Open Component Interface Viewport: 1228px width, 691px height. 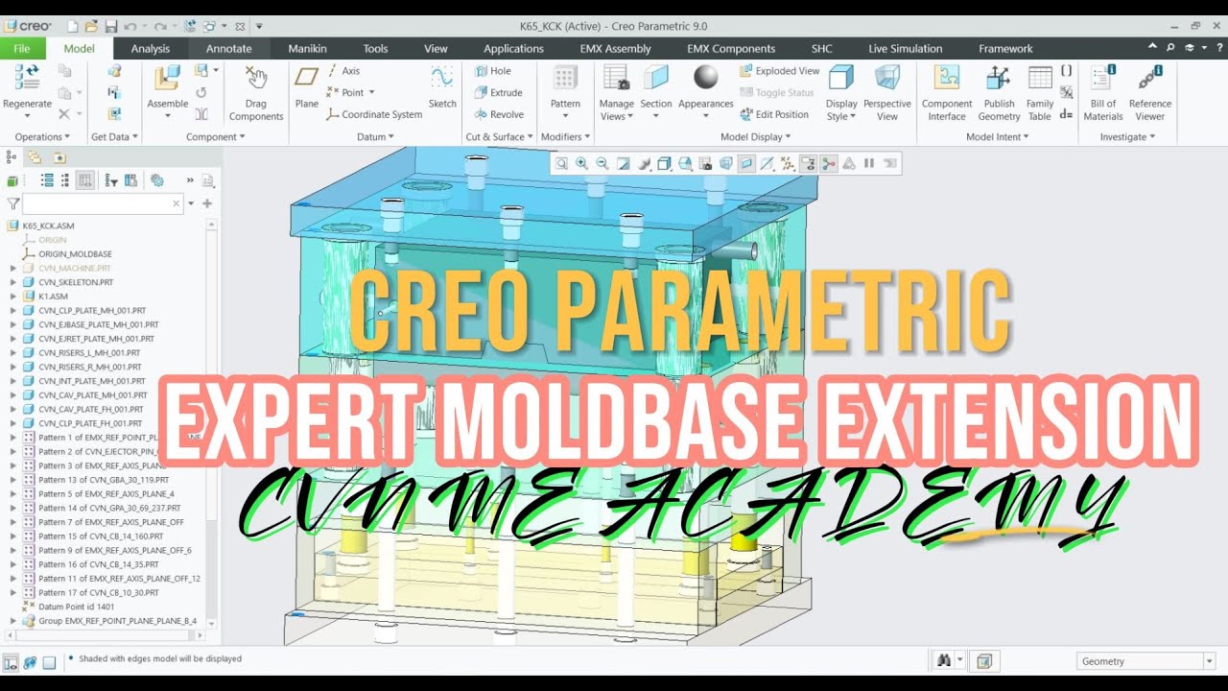point(947,93)
